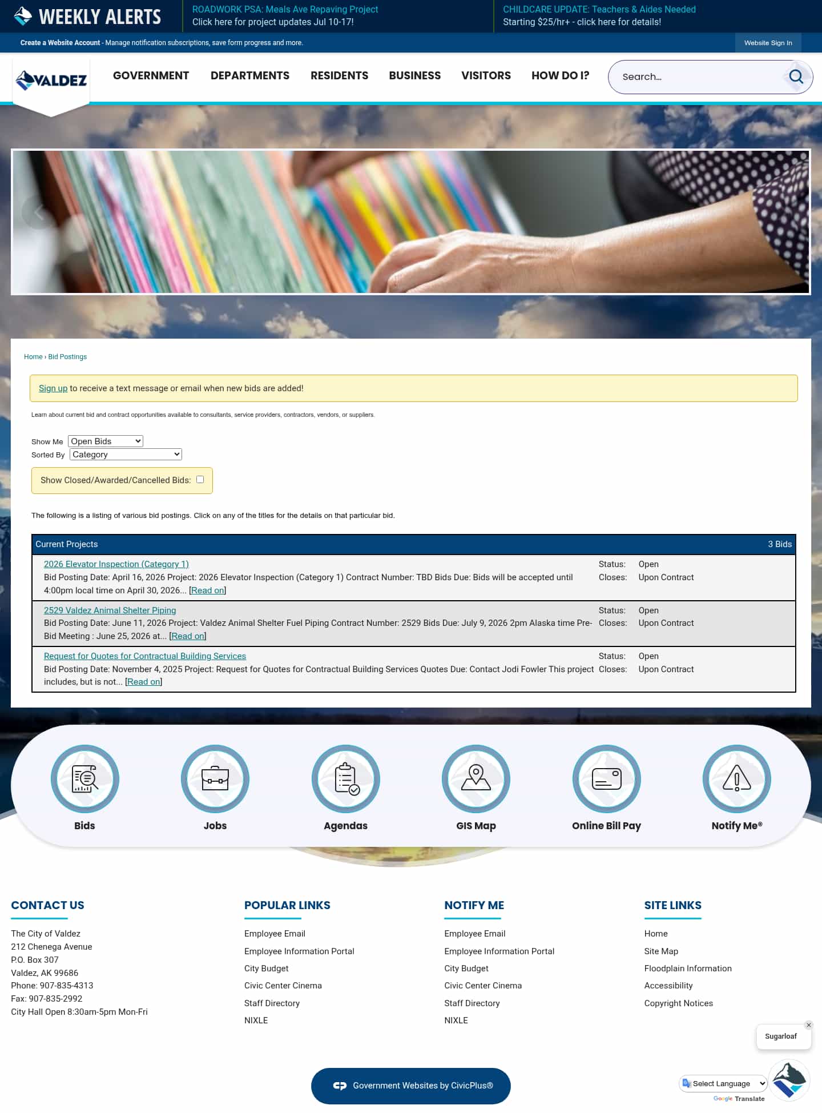Open Childcare Update alert link

click(599, 15)
